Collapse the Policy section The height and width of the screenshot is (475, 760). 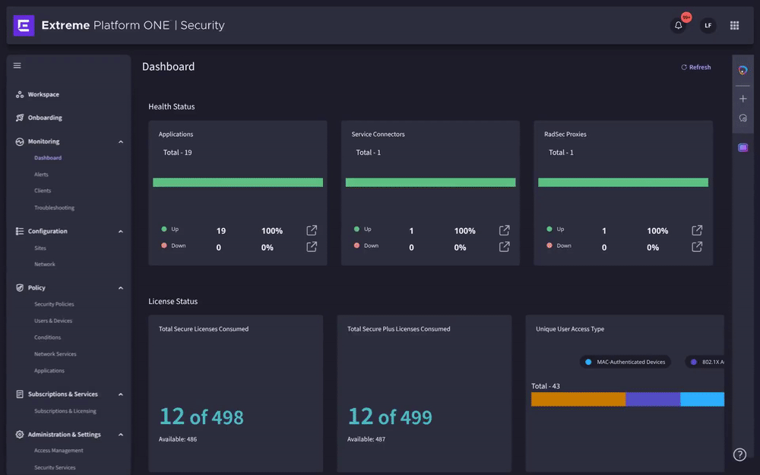[x=120, y=287]
